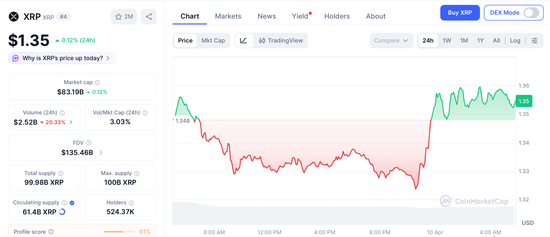
Task: Click Profile score info icon
Action: coord(51,232)
